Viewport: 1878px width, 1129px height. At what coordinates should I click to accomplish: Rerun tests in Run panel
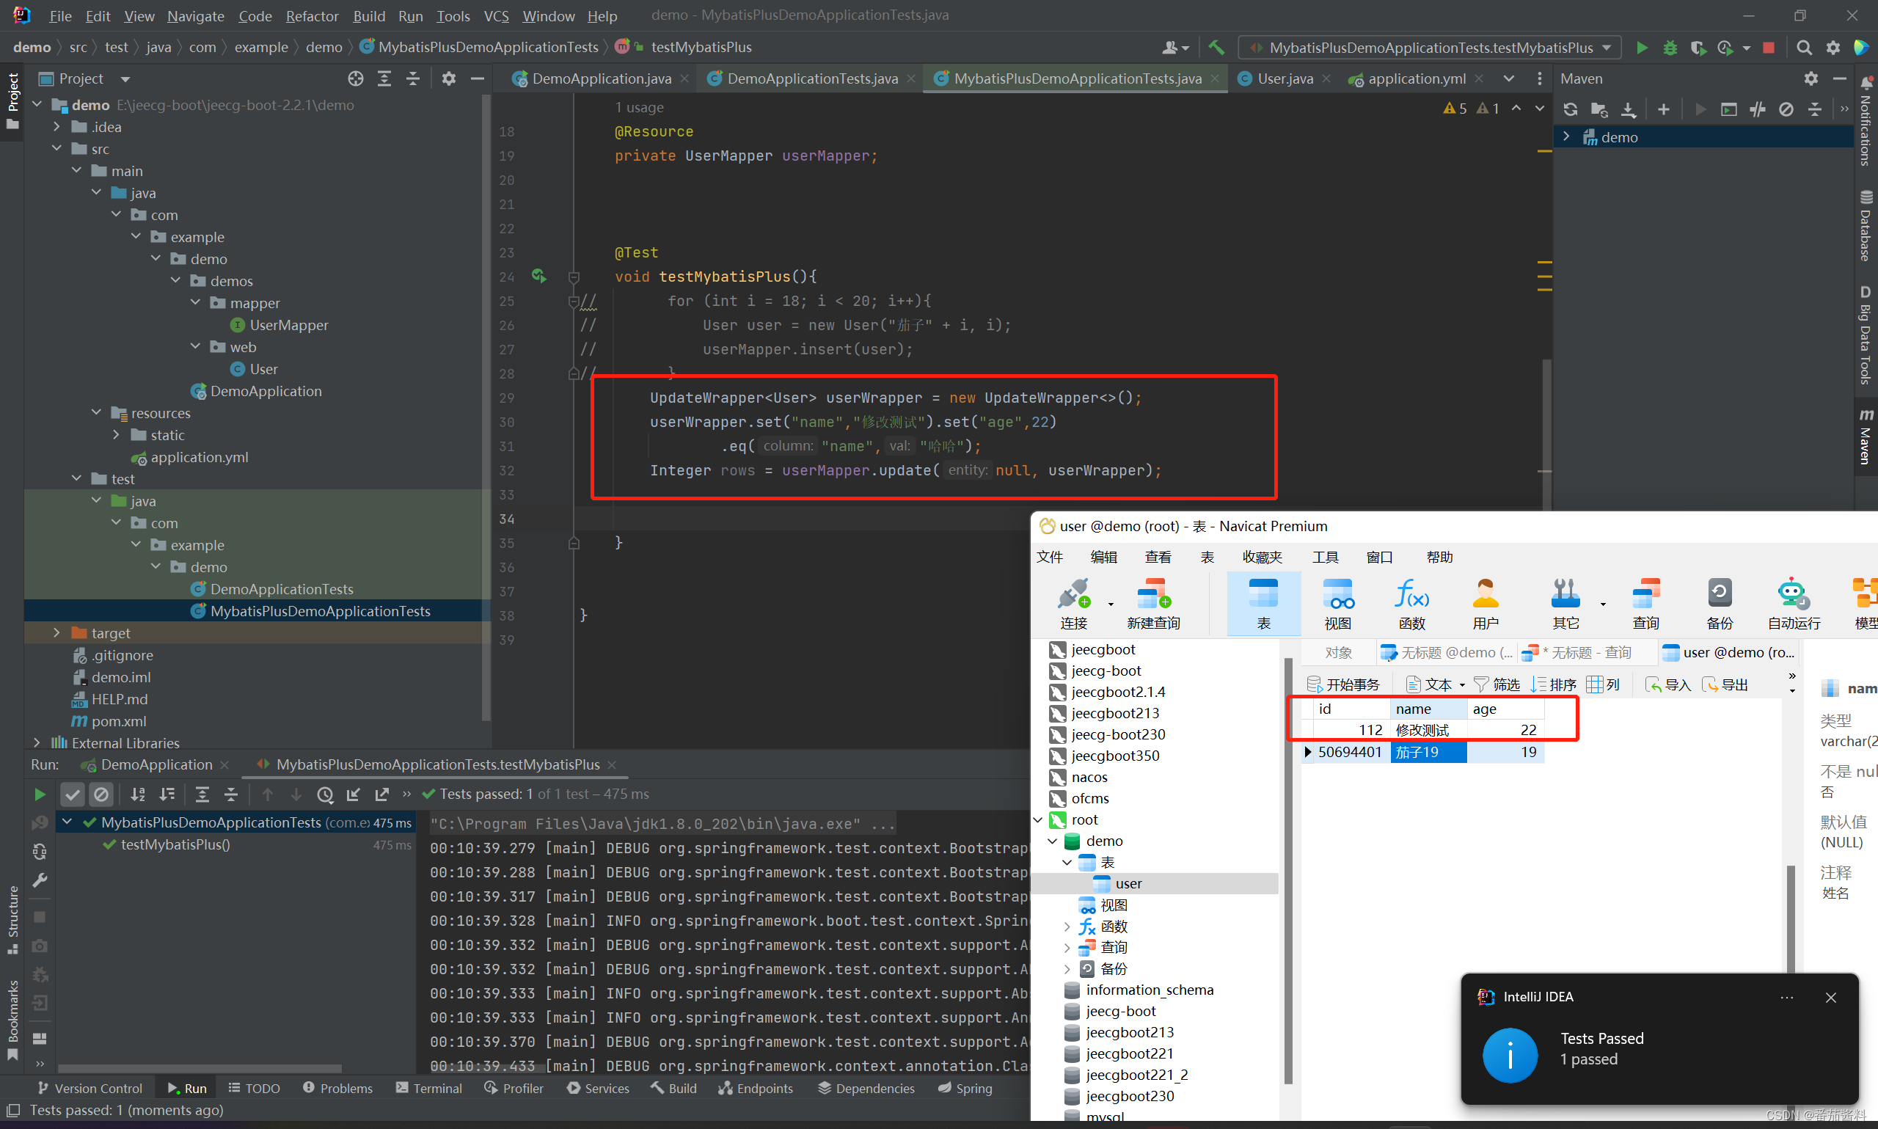[x=40, y=794]
